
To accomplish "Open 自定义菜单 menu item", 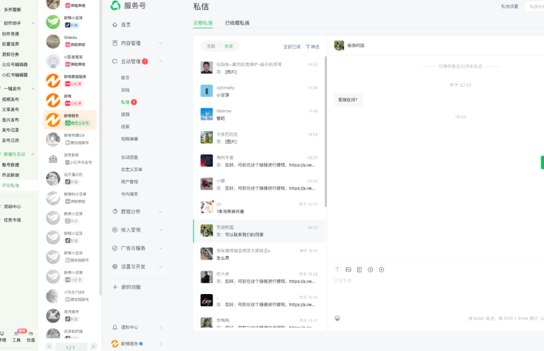I will tap(131, 169).
